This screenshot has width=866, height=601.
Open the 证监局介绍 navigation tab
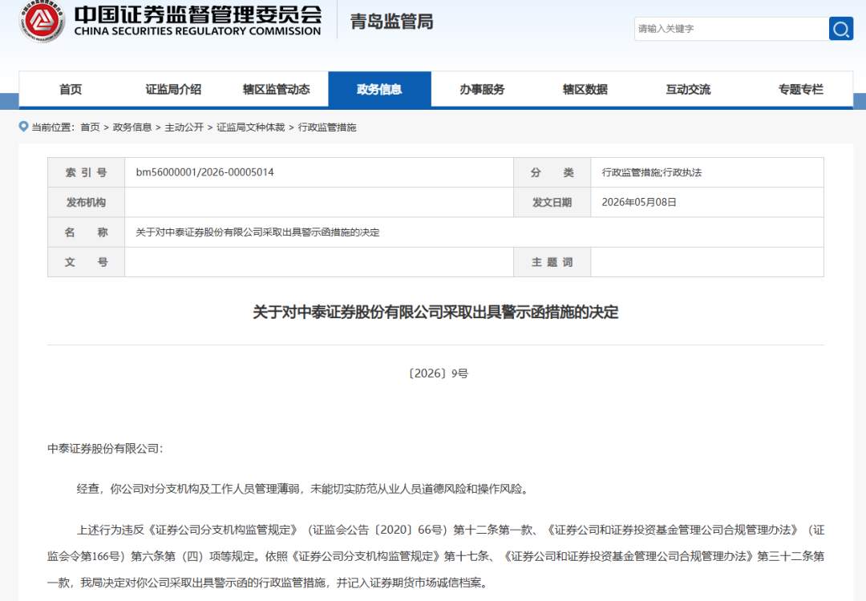pyautogui.click(x=173, y=90)
